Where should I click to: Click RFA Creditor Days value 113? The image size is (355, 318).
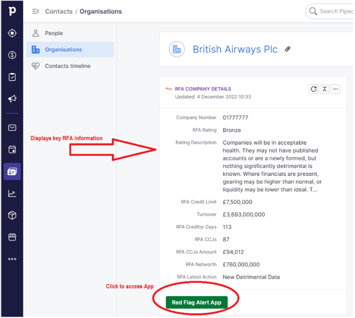[x=227, y=227]
